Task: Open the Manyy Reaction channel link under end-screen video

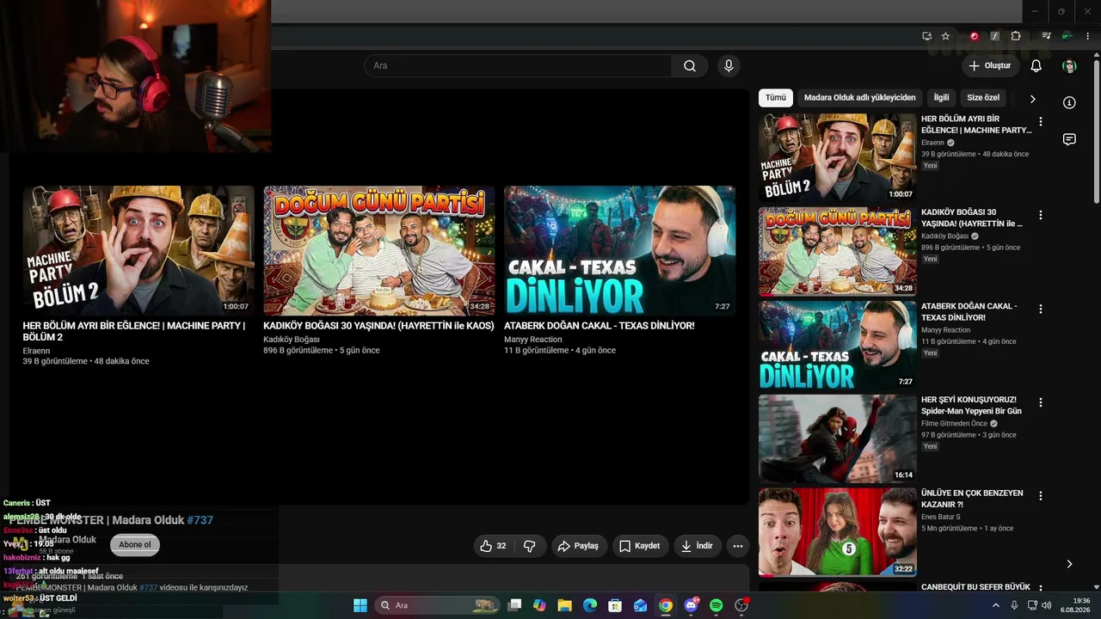Action: pos(533,340)
